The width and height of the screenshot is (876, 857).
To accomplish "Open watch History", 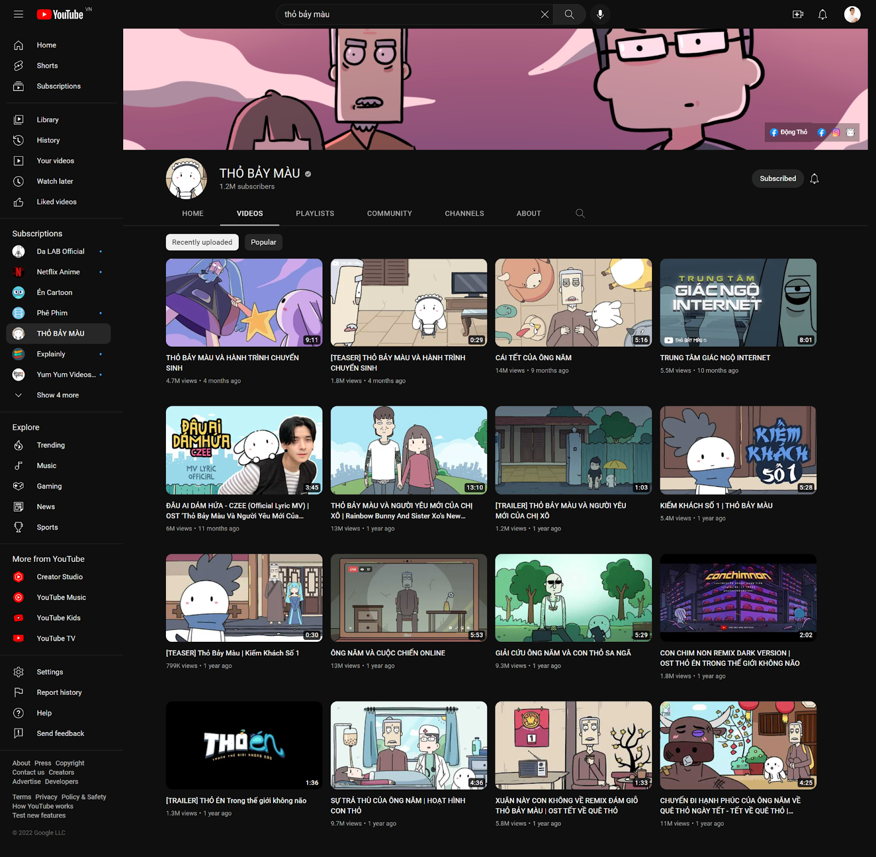I will pos(58,140).
